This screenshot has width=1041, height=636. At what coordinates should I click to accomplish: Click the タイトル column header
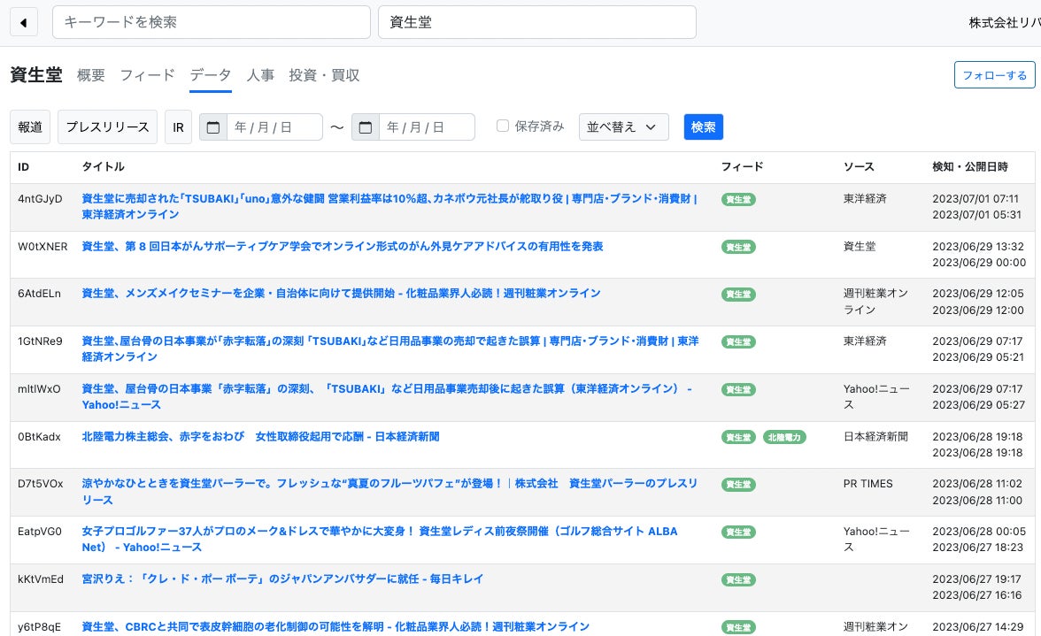pyautogui.click(x=103, y=167)
